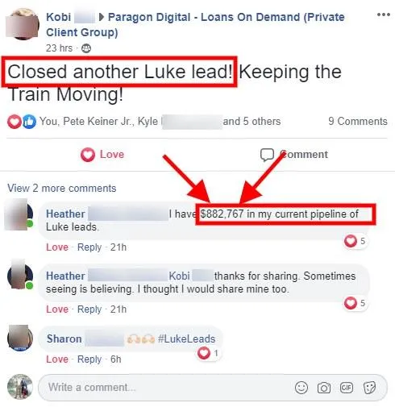Open the sticker picker icon
The height and width of the screenshot is (407, 395).
point(369,388)
